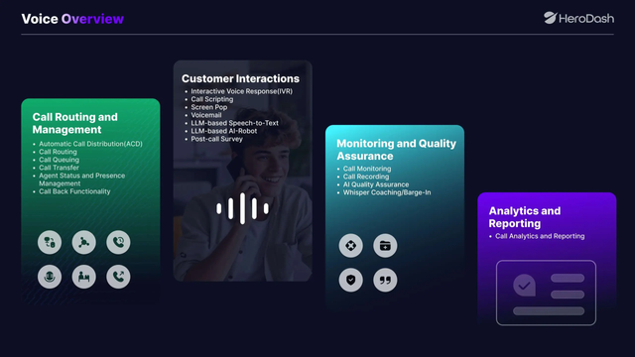Click the 'AI Quality Assurance' bullet
Image resolution: width=635 pixels, height=357 pixels.
coord(376,184)
